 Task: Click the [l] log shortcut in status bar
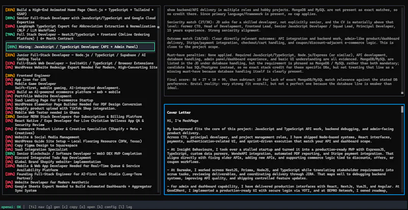tap(125, 207)
